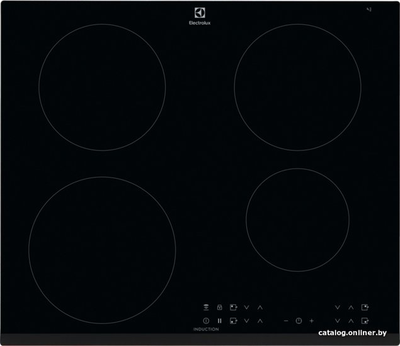Raise heat with rear-left zone up arrow
The height and width of the screenshot is (346, 400).
(260, 308)
